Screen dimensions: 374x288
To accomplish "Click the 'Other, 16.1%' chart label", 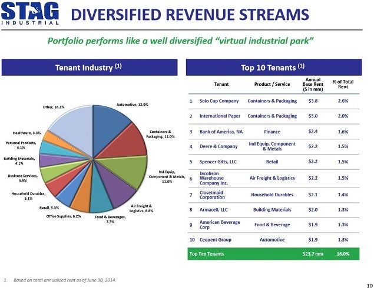I will (x=54, y=107).
